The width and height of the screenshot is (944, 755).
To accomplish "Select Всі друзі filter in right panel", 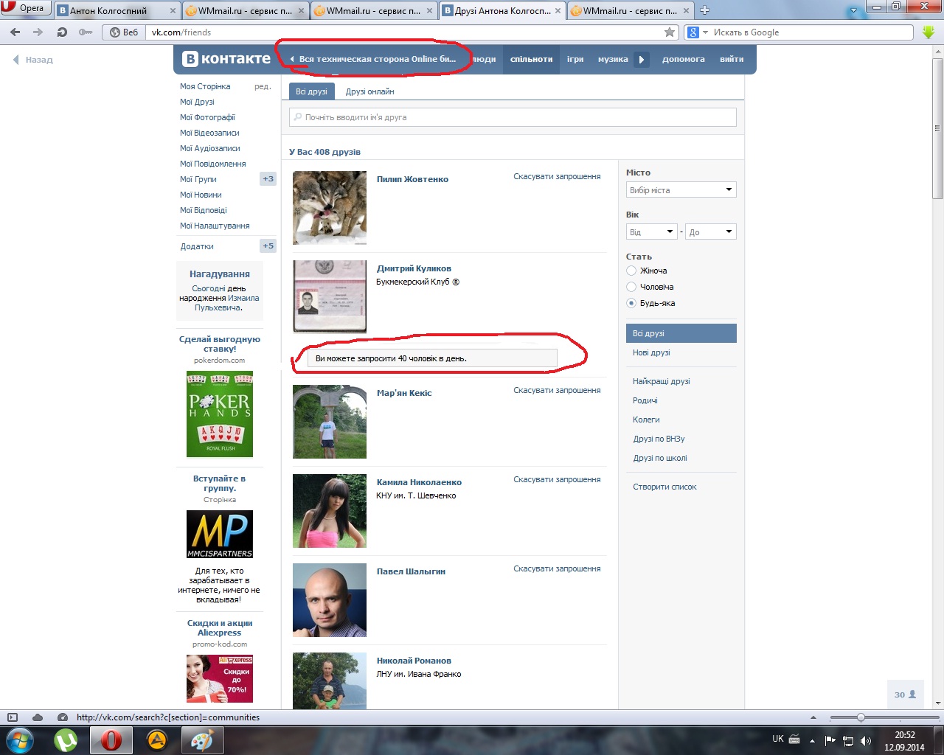I will pyautogui.click(x=681, y=333).
